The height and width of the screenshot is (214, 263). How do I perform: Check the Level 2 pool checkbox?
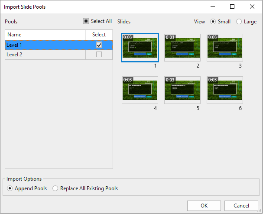[x=99, y=55]
